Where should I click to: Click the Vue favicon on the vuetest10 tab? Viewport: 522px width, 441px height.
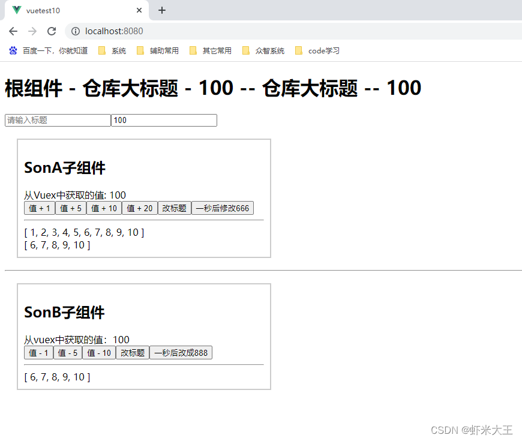pyautogui.click(x=16, y=10)
